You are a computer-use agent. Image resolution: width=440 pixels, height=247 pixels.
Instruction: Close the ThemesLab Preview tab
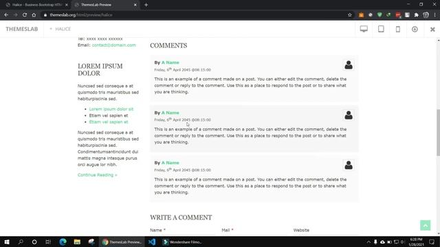(x=135, y=5)
